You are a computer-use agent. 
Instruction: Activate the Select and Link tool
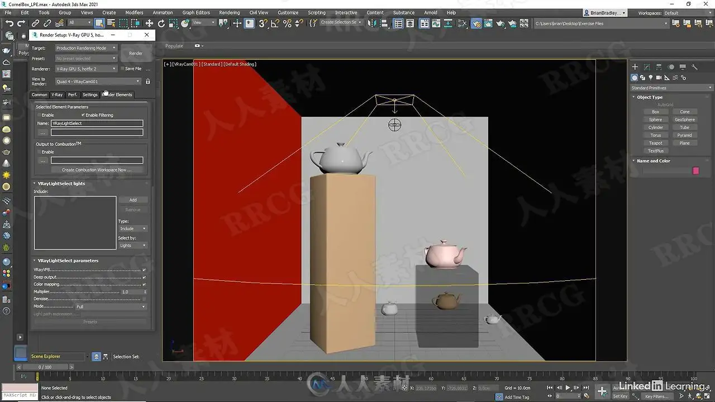(x=35, y=23)
